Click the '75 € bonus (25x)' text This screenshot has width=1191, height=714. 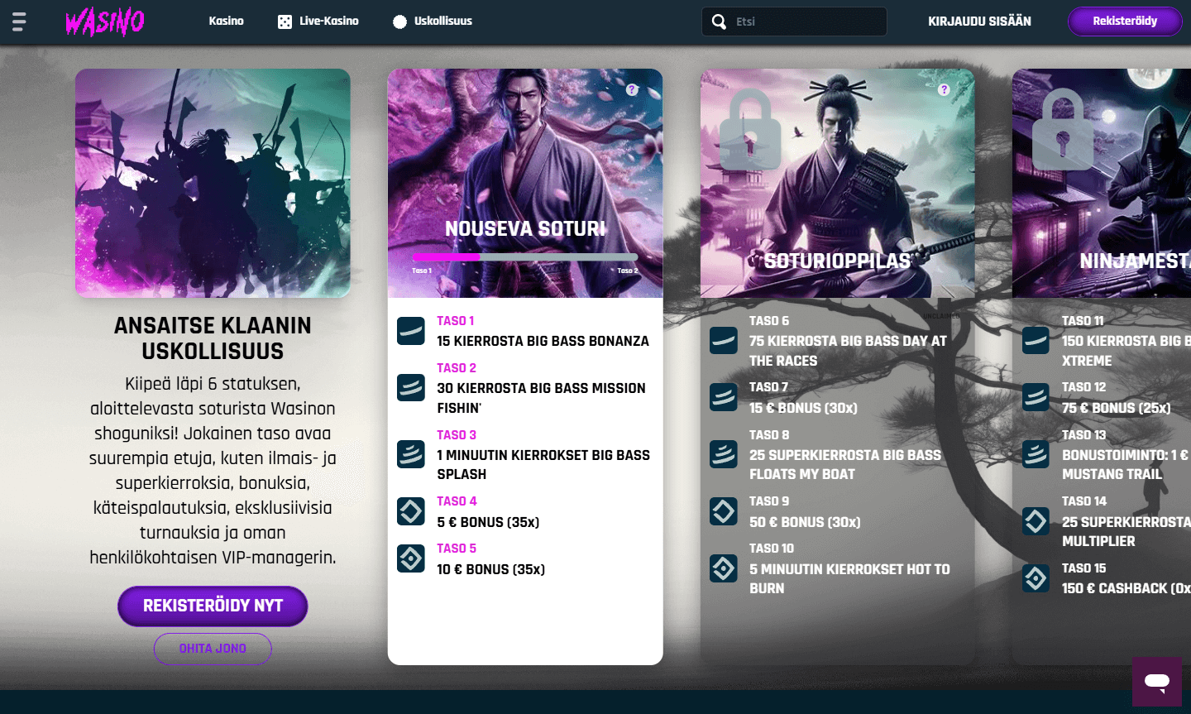[x=1117, y=408]
